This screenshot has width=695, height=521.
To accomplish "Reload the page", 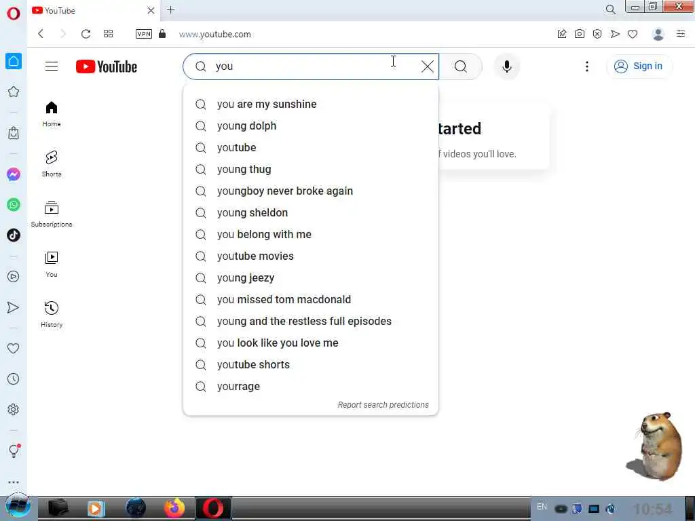I will point(86,34).
